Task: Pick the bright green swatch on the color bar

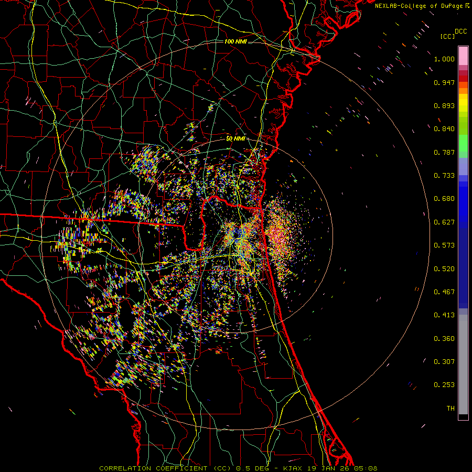Action: [x=463, y=143]
